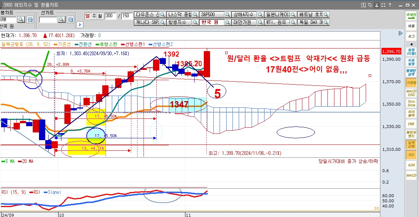Click the 150 count input field
The image size is (419, 217).
coord(127,16)
